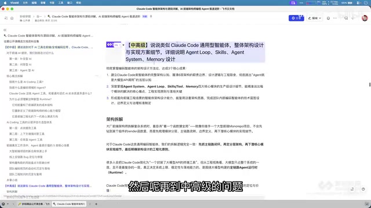Select outline item 第二层：上下文增强问答工具

pos(27,133)
